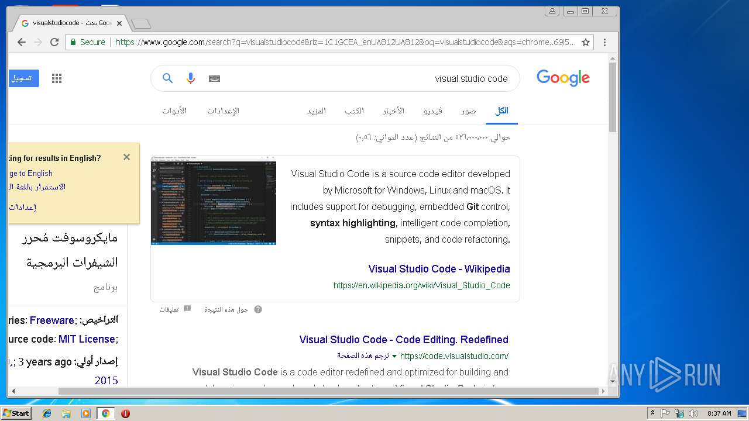Switch to the الأخبار (News) tab

point(393,111)
